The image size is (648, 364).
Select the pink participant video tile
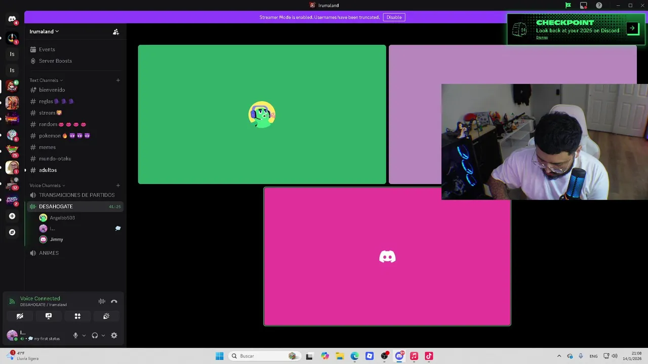coord(387,256)
